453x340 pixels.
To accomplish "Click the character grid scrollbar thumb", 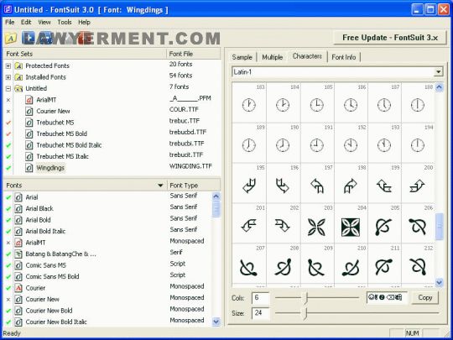I will pyautogui.click(x=439, y=227).
